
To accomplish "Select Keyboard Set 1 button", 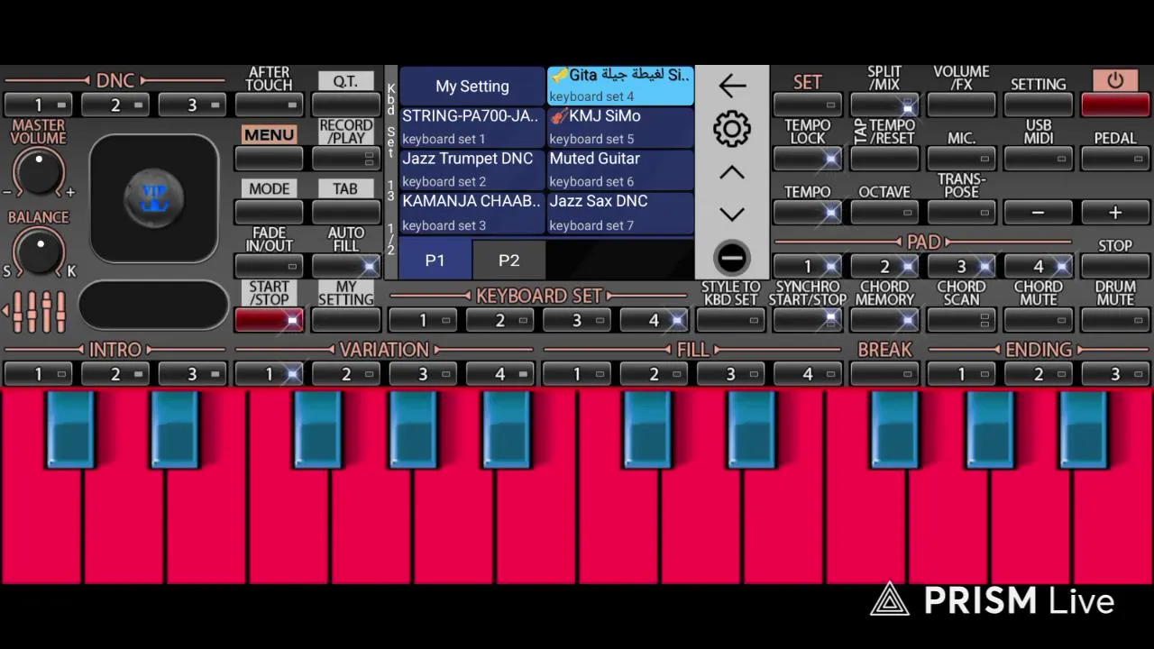I will [x=423, y=319].
